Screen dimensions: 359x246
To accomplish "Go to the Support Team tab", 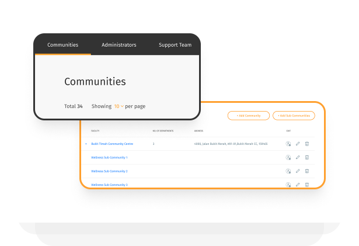I will coord(175,45).
